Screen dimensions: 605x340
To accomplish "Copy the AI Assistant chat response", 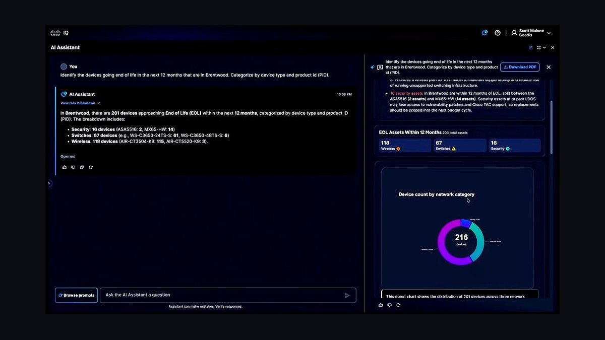I will click(82, 167).
